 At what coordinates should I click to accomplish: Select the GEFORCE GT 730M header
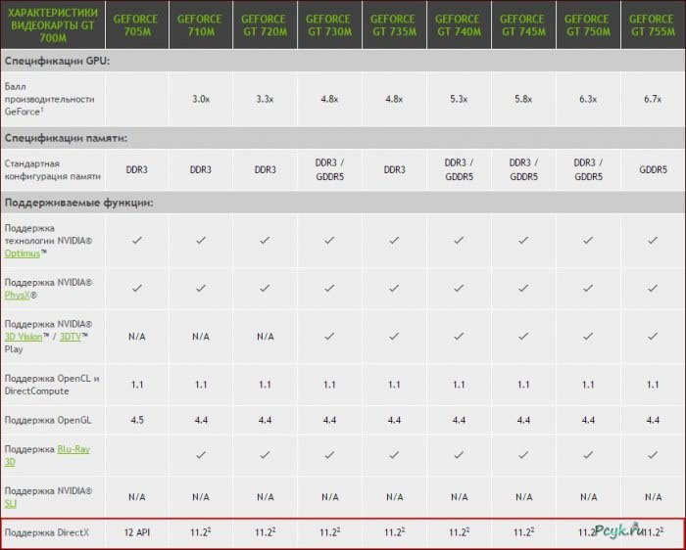pyautogui.click(x=329, y=24)
